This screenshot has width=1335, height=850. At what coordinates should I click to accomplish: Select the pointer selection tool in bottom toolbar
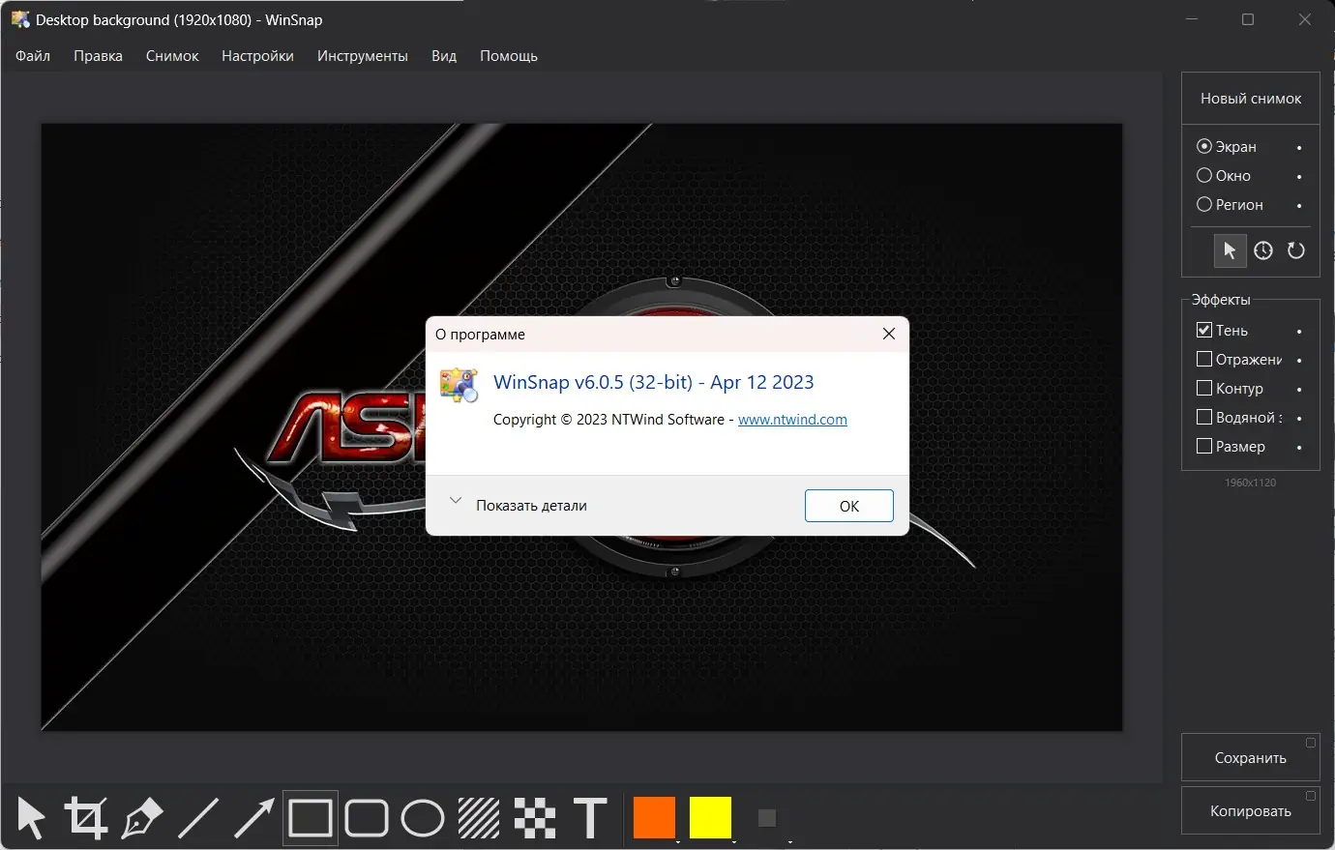click(32, 818)
